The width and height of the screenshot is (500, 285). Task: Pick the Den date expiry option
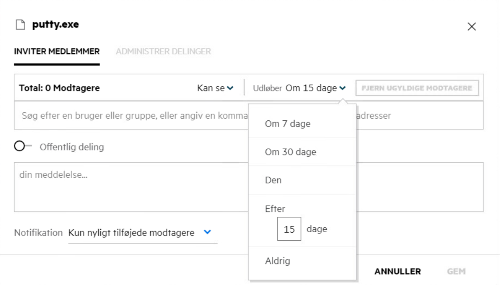[273, 180]
